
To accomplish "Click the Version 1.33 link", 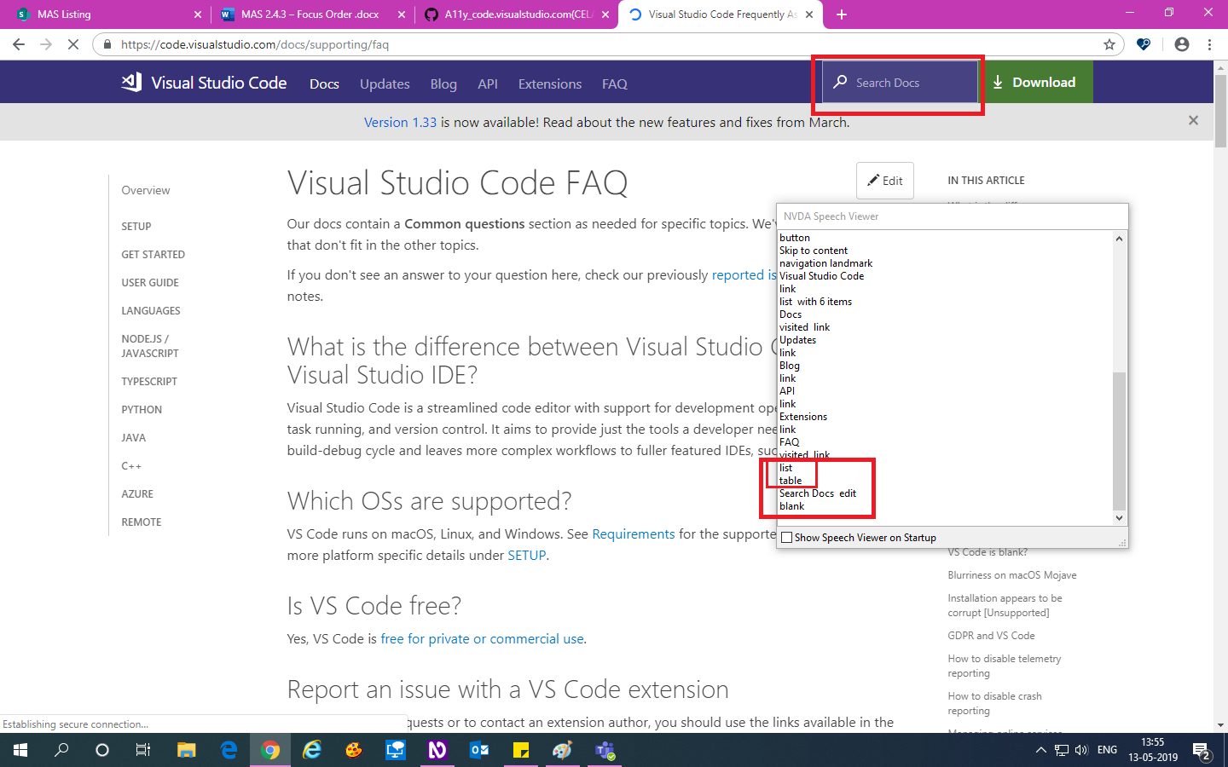I will 400,122.
